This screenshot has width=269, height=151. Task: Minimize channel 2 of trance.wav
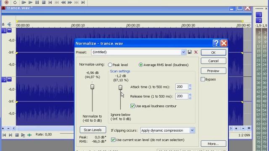click(9, 79)
